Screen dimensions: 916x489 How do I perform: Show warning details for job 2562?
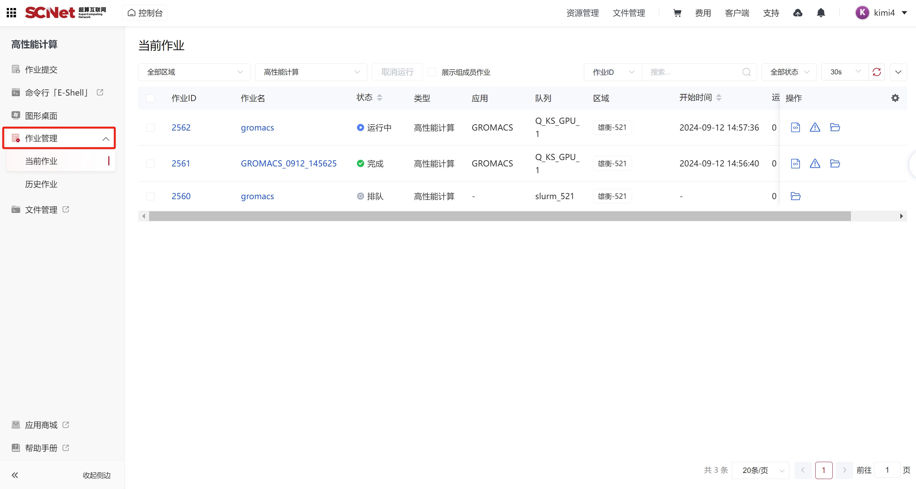coord(815,127)
